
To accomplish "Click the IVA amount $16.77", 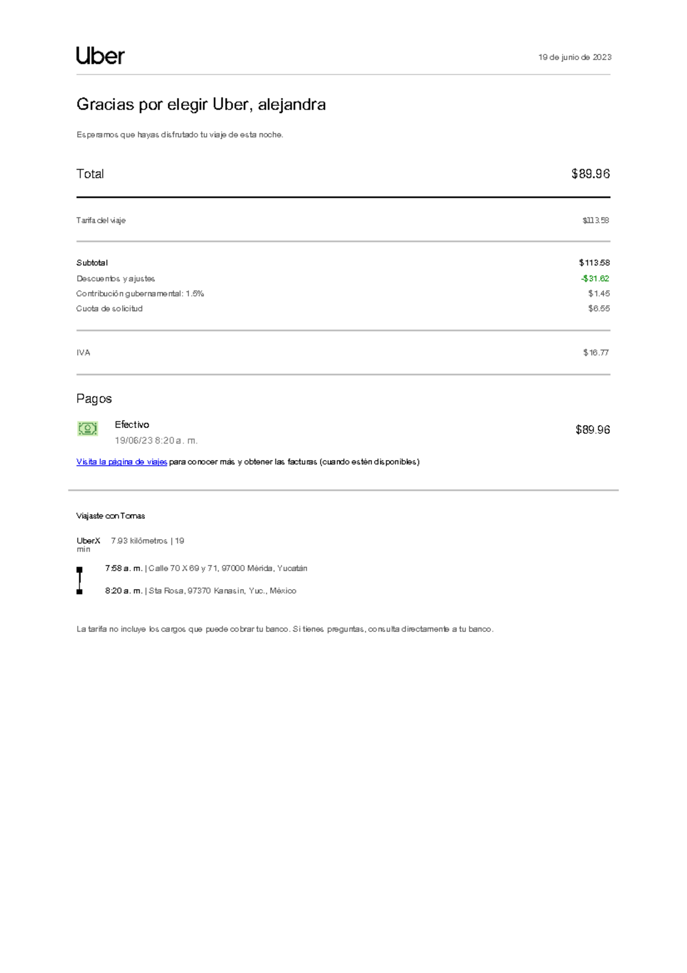I will (595, 353).
